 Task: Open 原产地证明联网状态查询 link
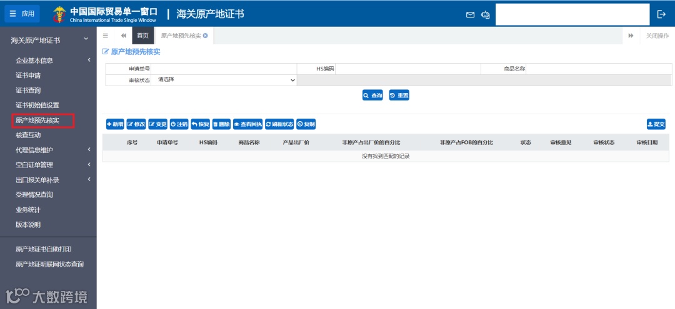tap(49, 264)
